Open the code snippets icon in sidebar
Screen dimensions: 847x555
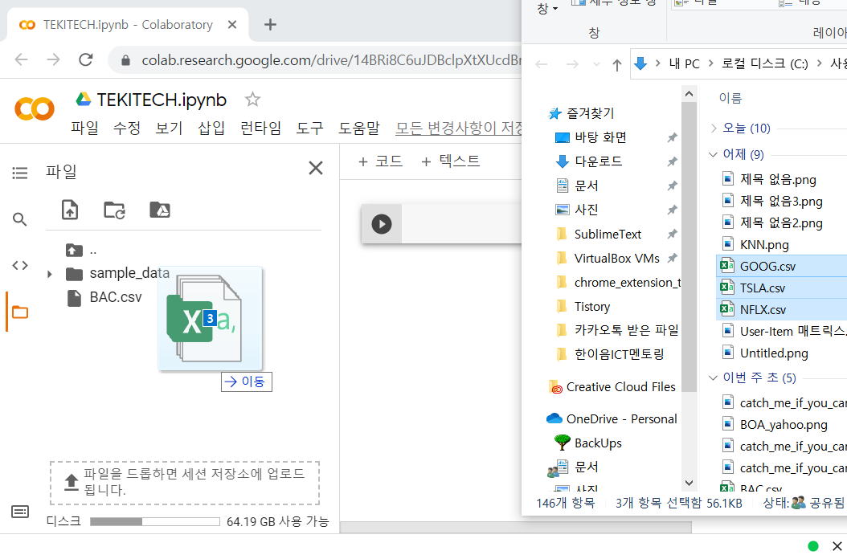pyautogui.click(x=20, y=265)
